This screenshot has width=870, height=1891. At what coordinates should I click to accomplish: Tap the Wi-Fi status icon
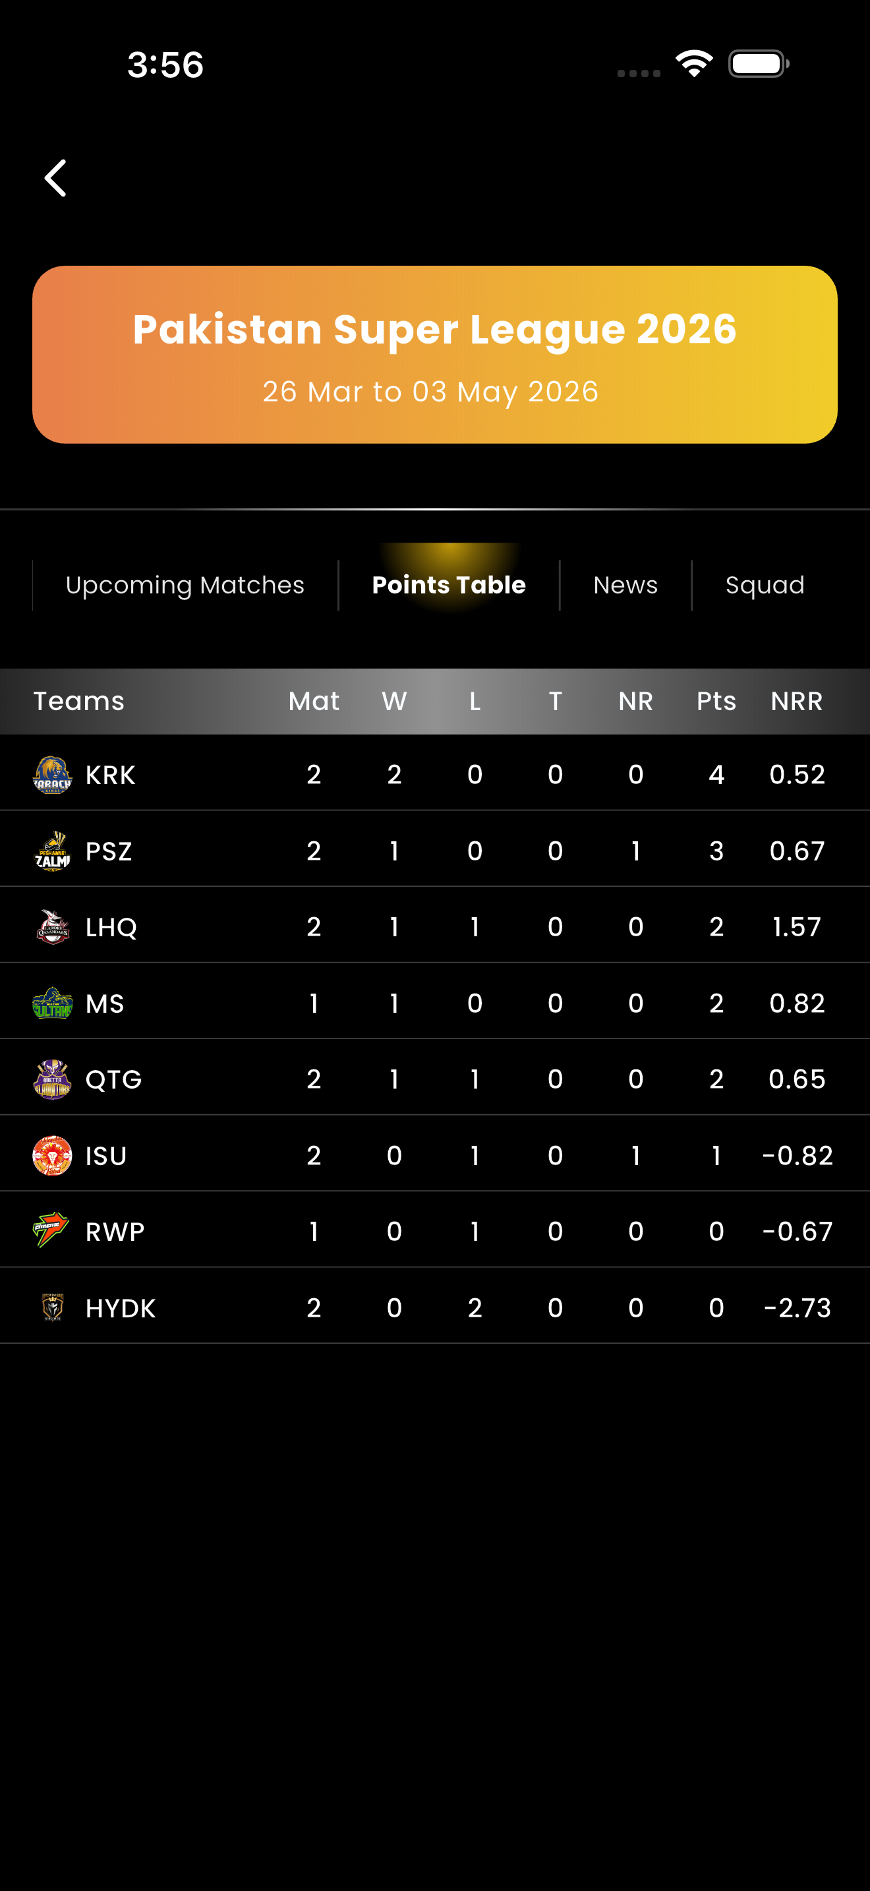(x=694, y=63)
